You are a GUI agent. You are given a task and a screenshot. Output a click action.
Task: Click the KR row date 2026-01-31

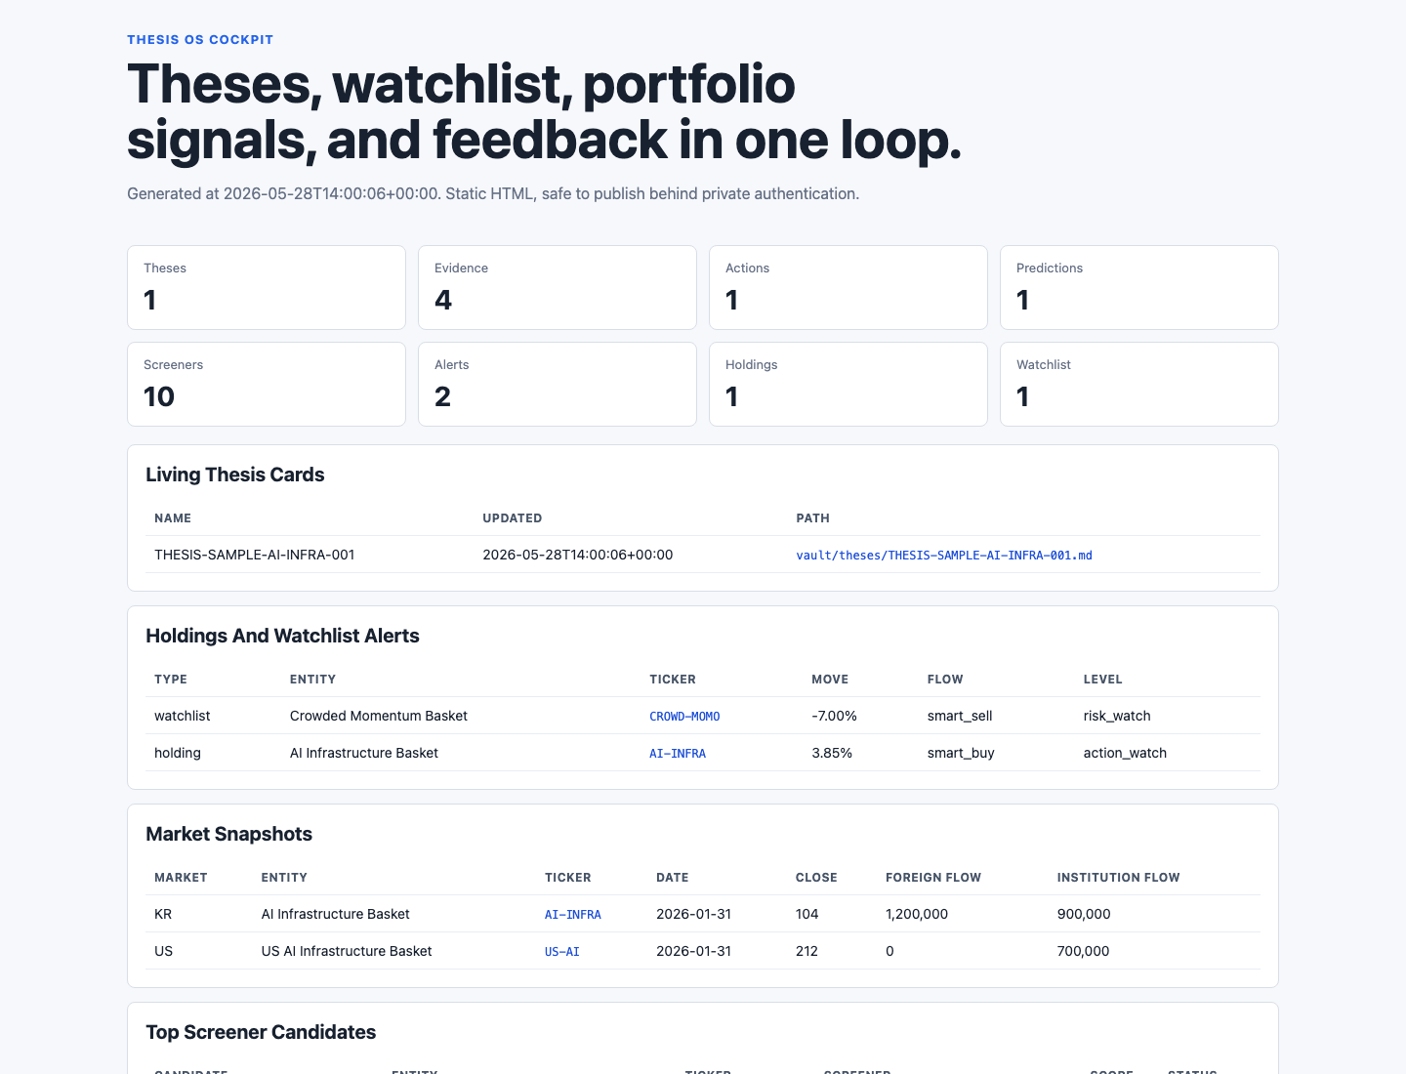coord(694,914)
